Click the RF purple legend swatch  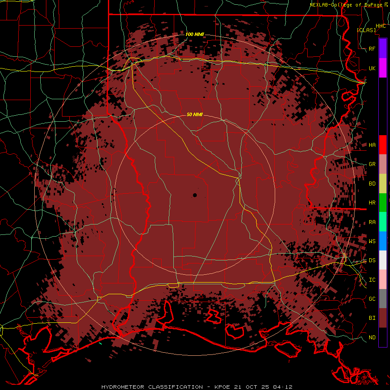383,49
